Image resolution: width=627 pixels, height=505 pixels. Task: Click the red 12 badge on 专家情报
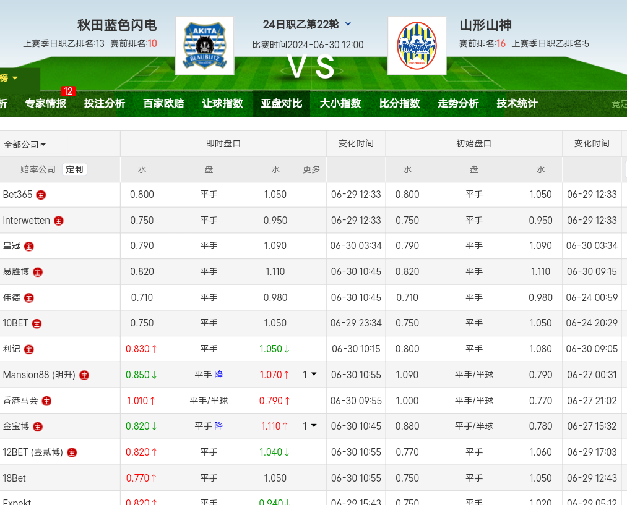[x=67, y=91]
